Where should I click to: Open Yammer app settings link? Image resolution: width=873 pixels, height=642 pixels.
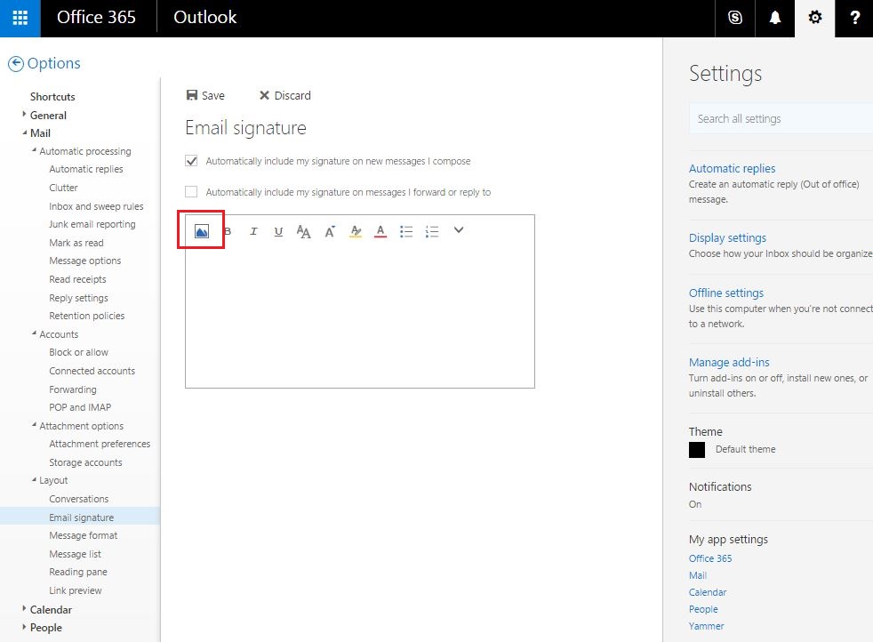pyautogui.click(x=706, y=626)
